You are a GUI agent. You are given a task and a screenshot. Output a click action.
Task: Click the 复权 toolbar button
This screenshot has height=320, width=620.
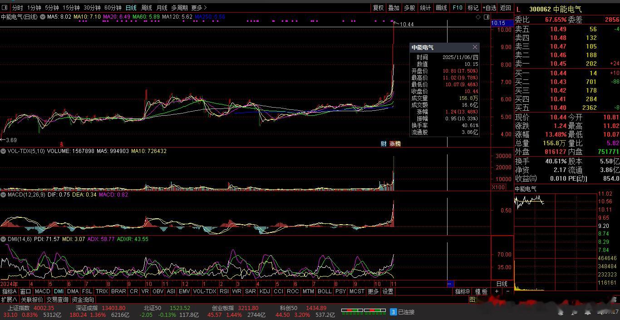tap(378, 8)
